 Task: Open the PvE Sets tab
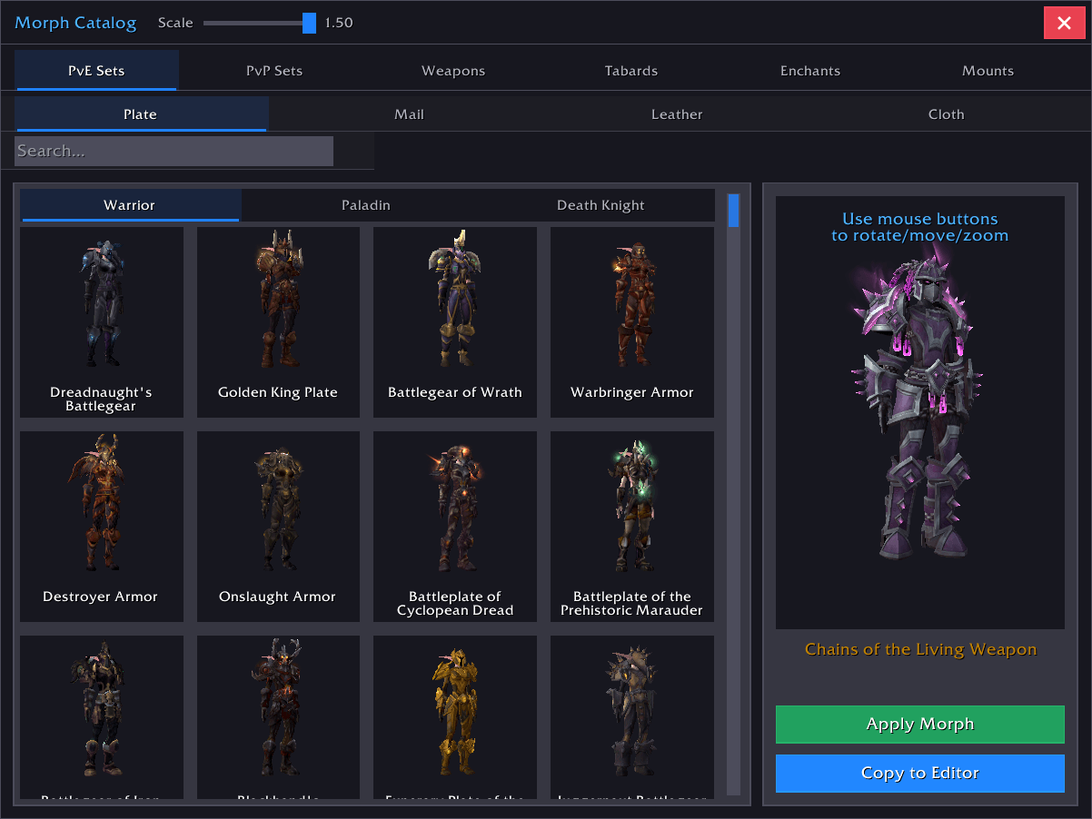click(x=96, y=71)
